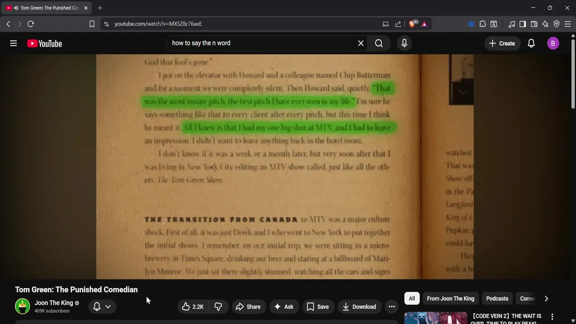Close the Tom Green tab
This screenshot has width=576, height=324.
tap(86, 8)
